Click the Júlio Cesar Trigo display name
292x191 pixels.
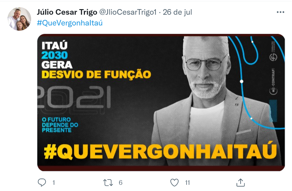tap(67, 12)
